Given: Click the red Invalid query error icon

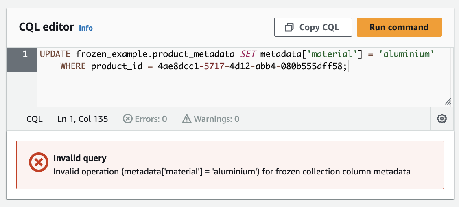Looking at the screenshot, I should coord(38,163).
